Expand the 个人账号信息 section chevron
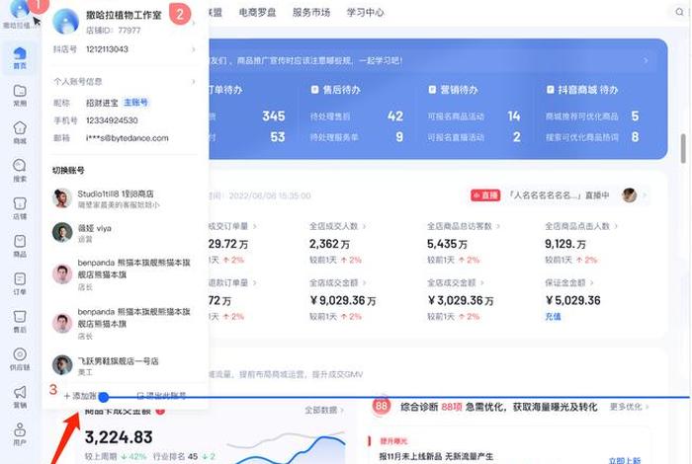The image size is (692, 464). (194, 82)
